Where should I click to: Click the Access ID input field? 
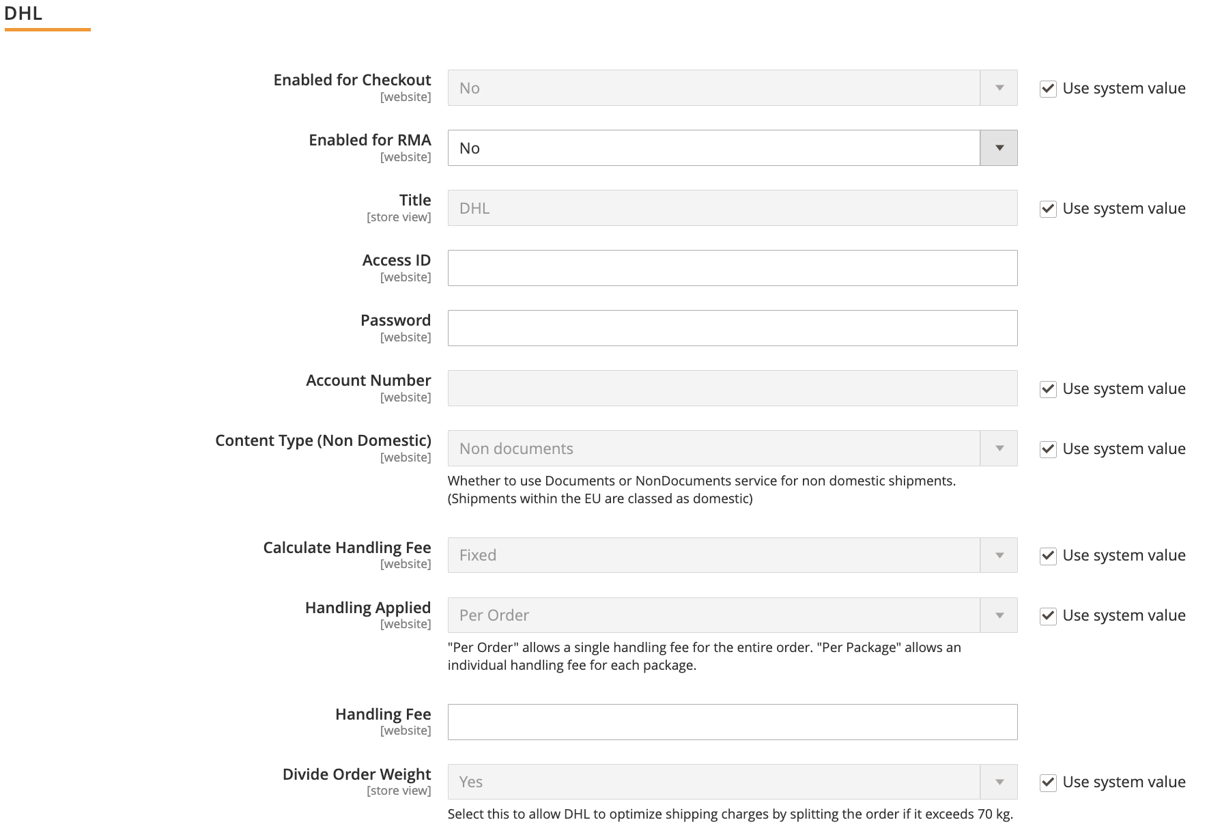(x=730, y=268)
